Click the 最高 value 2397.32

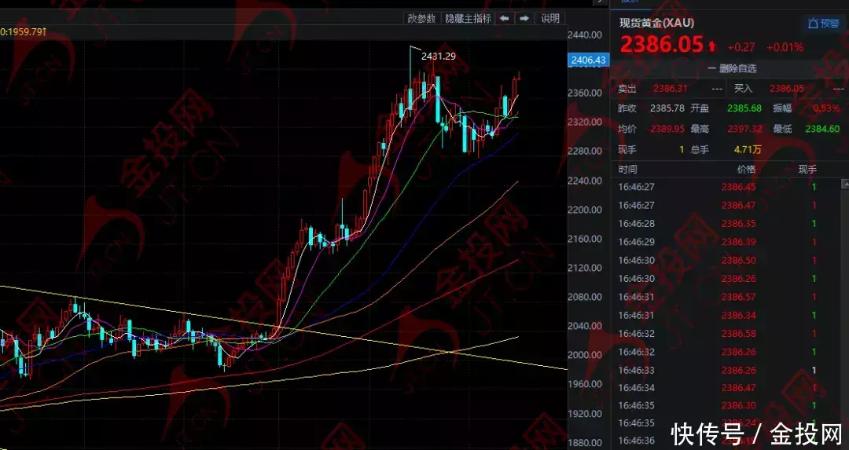point(745,129)
